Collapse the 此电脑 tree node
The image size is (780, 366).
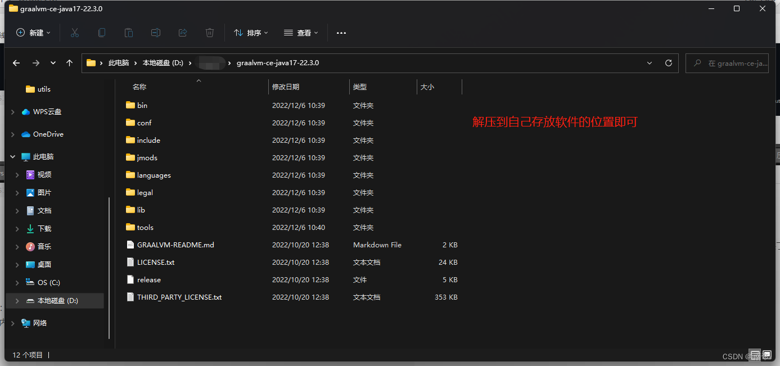pyautogui.click(x=13, y=157)
